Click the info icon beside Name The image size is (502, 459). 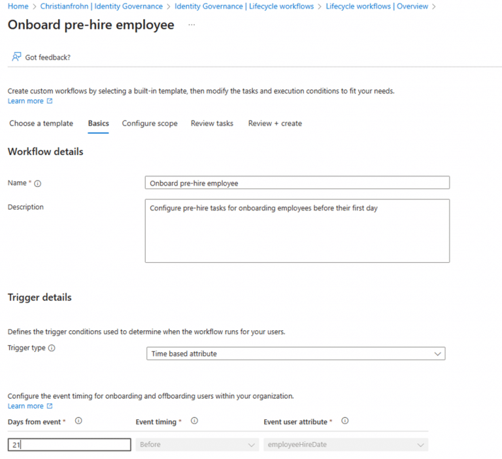coord(38,184)
